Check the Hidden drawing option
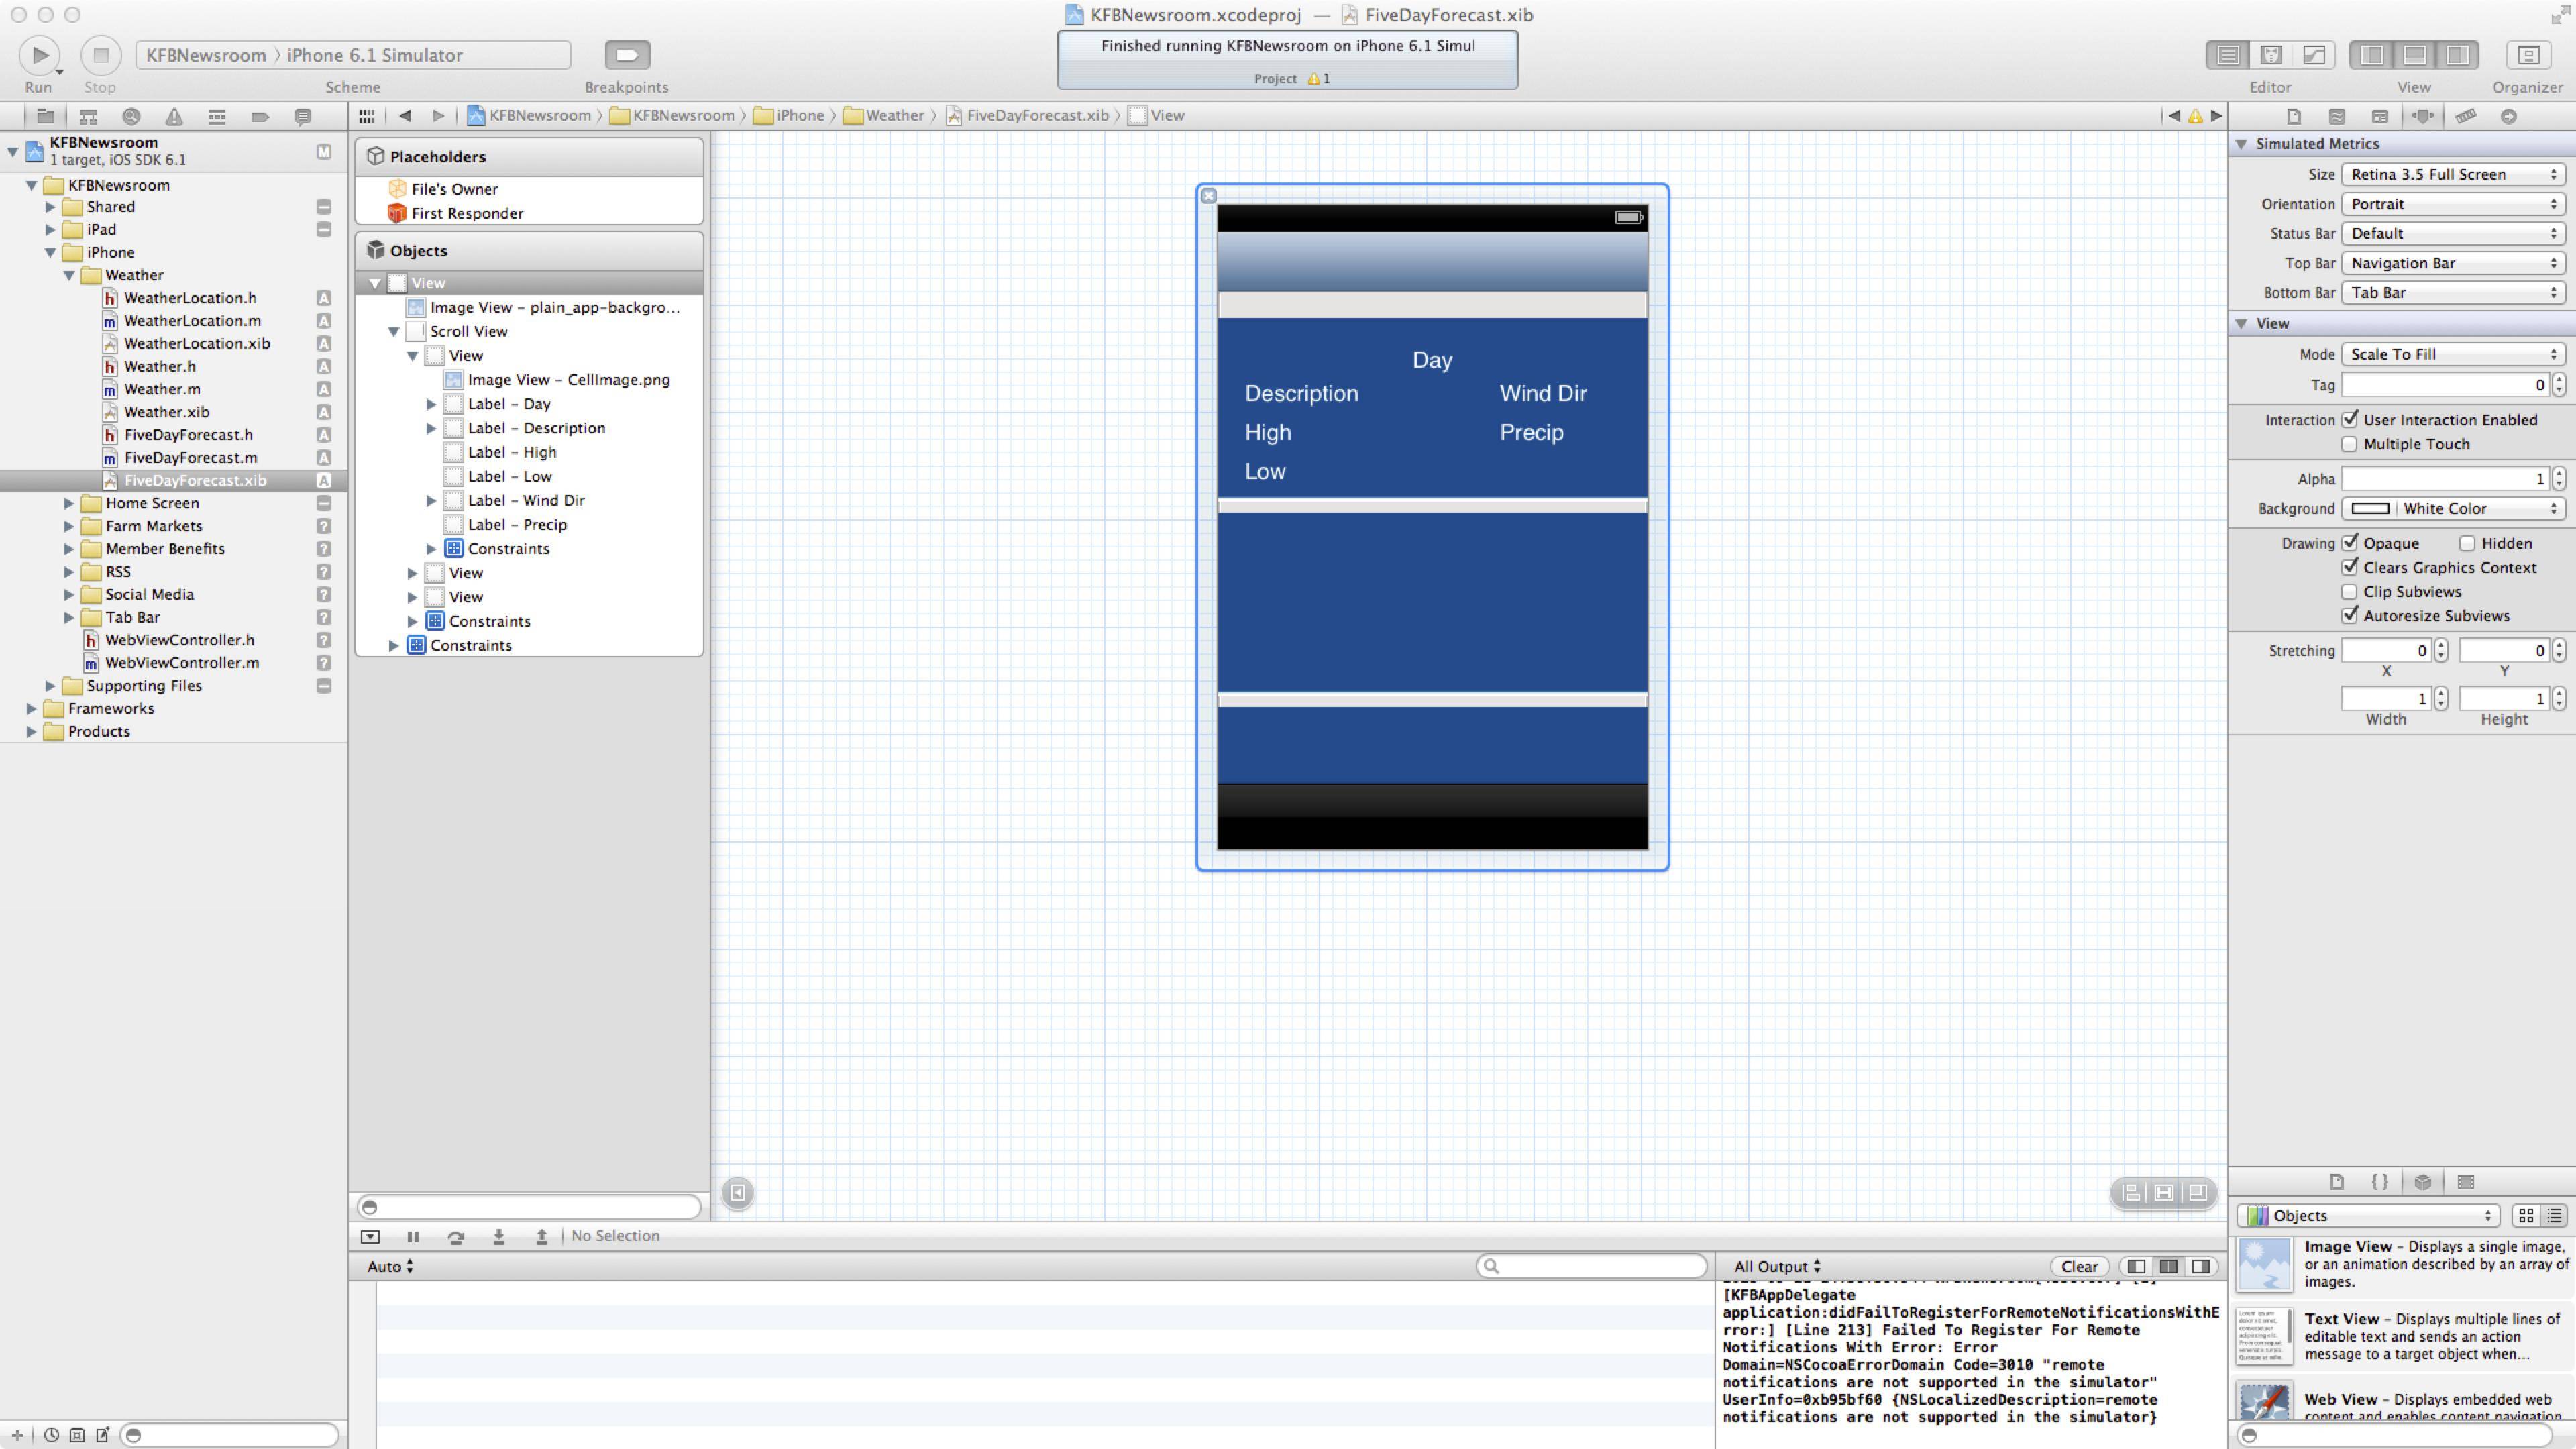 (x=2467, y=542)
